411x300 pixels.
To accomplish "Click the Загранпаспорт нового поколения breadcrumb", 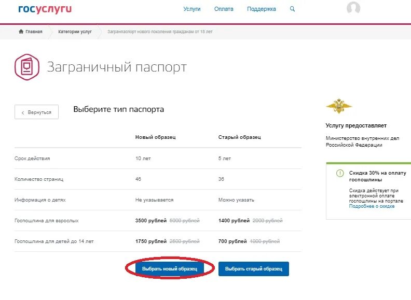I will 160,32.
